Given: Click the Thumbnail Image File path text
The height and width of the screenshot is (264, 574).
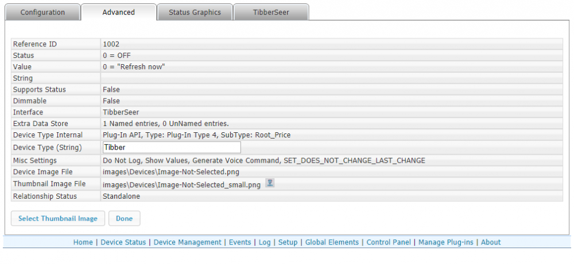Looking at the screenshot, I should [181, 184].
